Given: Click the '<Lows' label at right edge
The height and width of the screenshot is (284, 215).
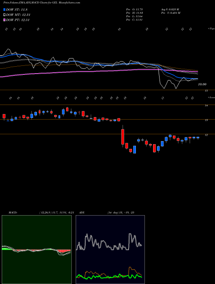Looking at the screenshot, I should [211, 97].
